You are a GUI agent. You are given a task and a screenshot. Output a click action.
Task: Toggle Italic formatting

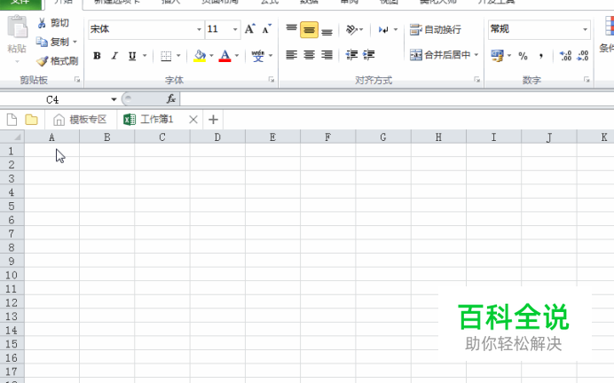coord(114,56)
